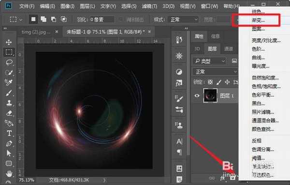
Task: Open the Brush settings sliders panel icon
Action: (179, 110)
